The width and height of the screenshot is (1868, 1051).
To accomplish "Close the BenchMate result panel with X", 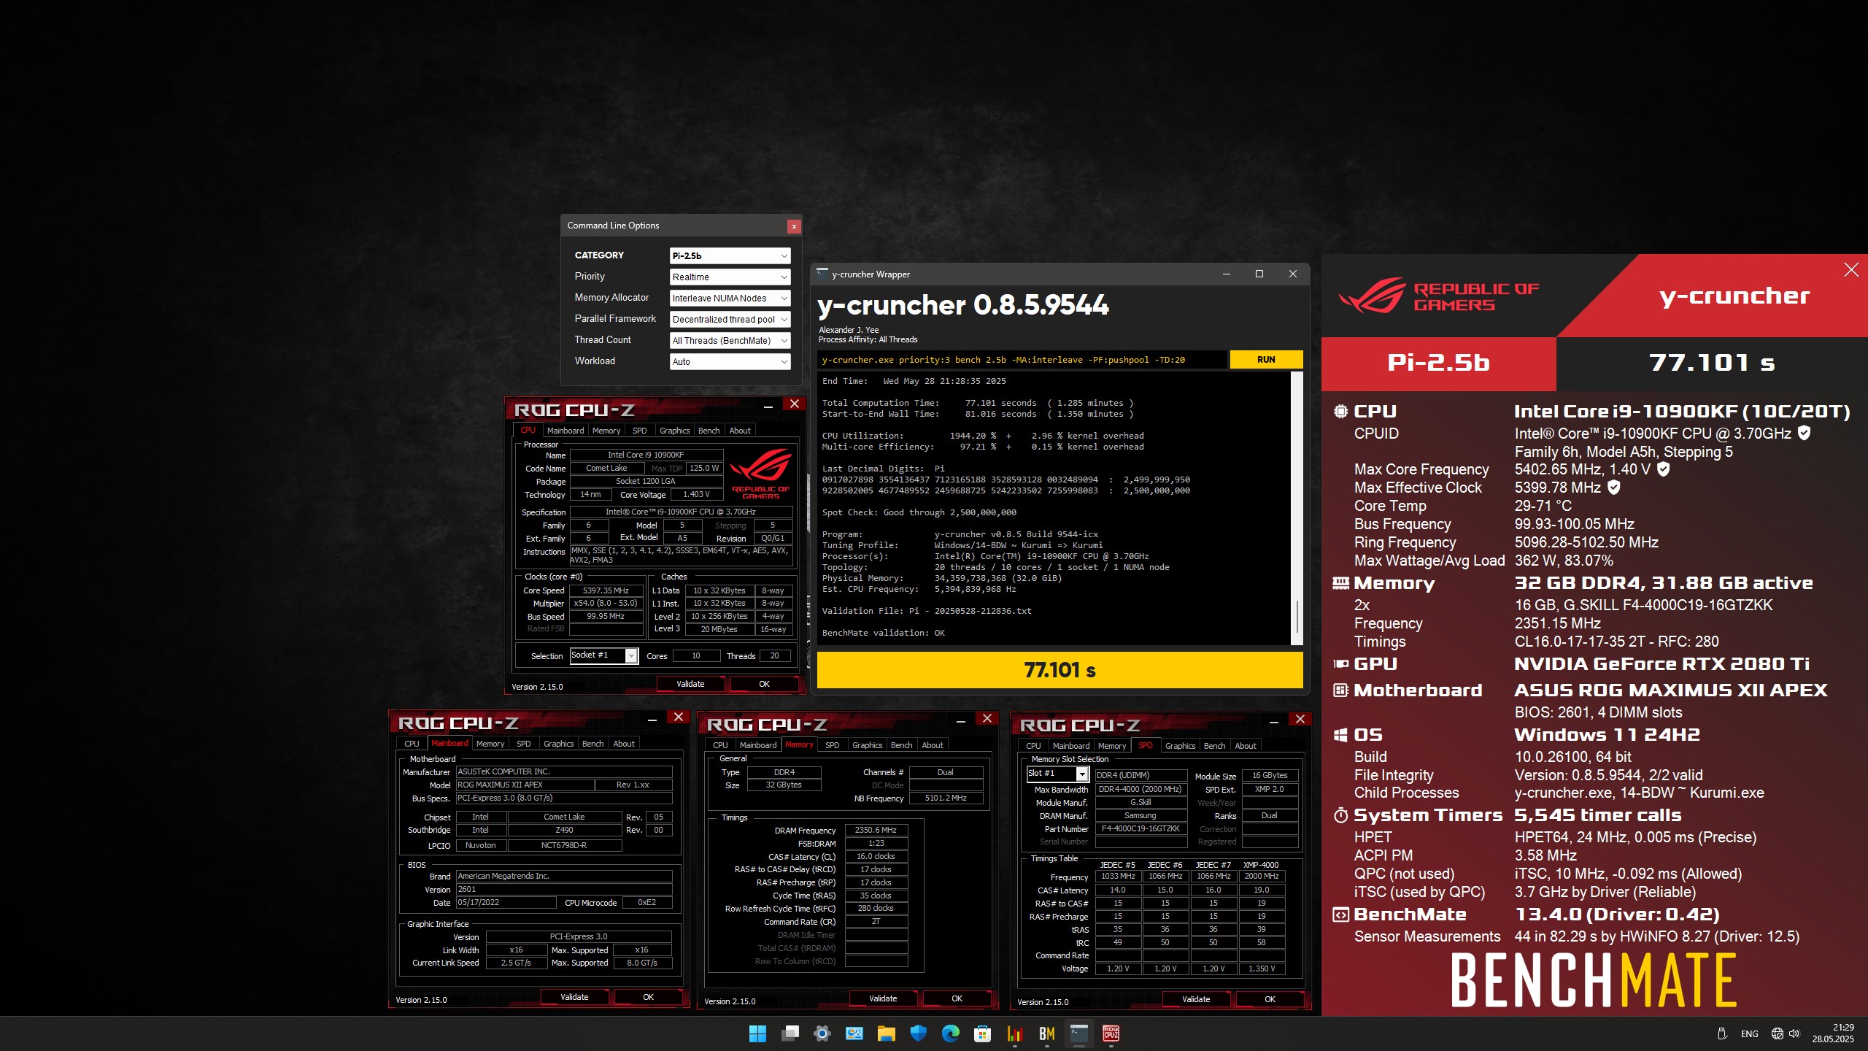I will click(x=1851, y=270).
